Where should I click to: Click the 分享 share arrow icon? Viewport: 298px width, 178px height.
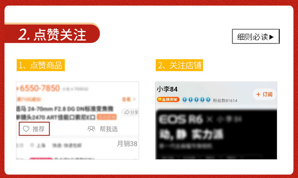(x=127, y=112)
